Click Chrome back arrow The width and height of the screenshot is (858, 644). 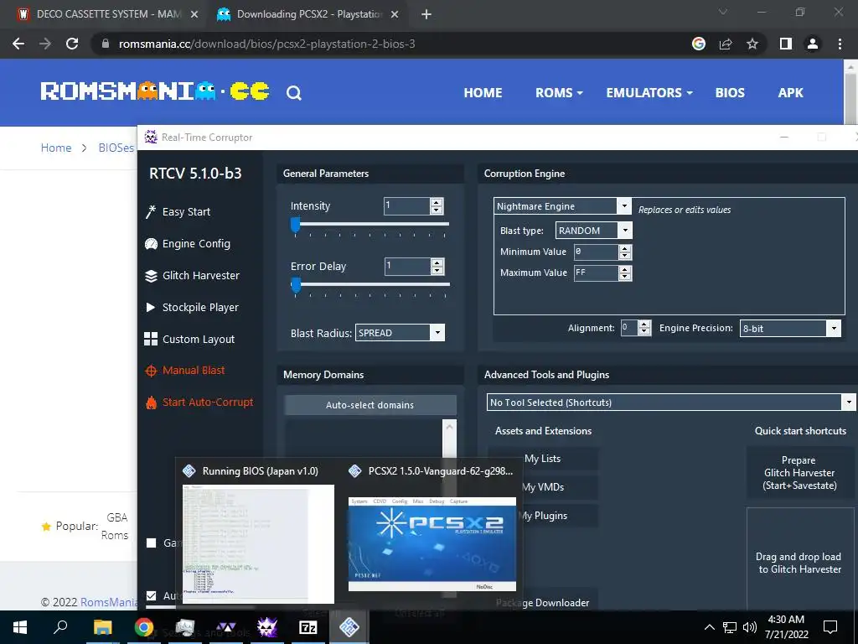tap(18, 44)
